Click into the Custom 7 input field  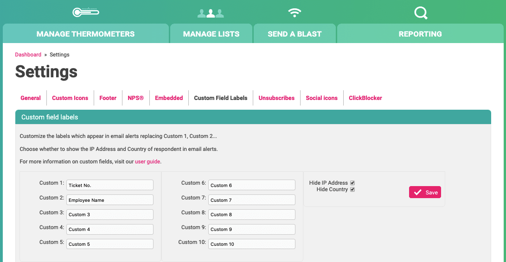(x=252, y=200)
